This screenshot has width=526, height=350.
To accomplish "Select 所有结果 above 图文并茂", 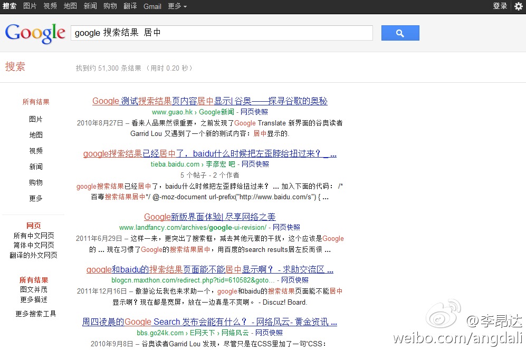I will click(x=34, y=280).
